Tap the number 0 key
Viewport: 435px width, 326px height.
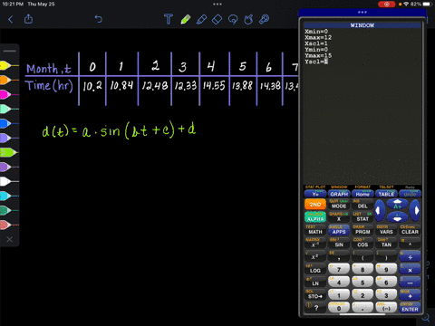339,308
